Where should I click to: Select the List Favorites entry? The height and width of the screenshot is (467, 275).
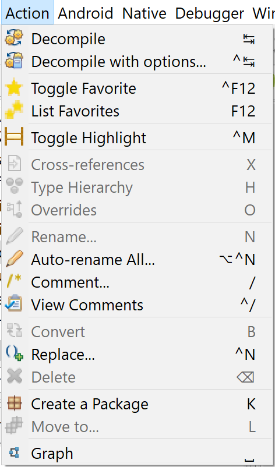point(137,111)
